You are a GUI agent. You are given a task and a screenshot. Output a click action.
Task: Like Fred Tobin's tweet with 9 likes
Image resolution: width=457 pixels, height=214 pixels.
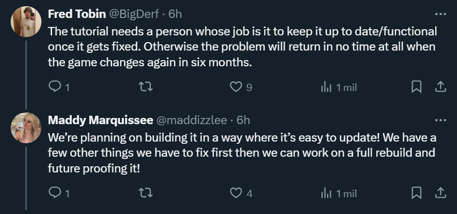point(236,86)
